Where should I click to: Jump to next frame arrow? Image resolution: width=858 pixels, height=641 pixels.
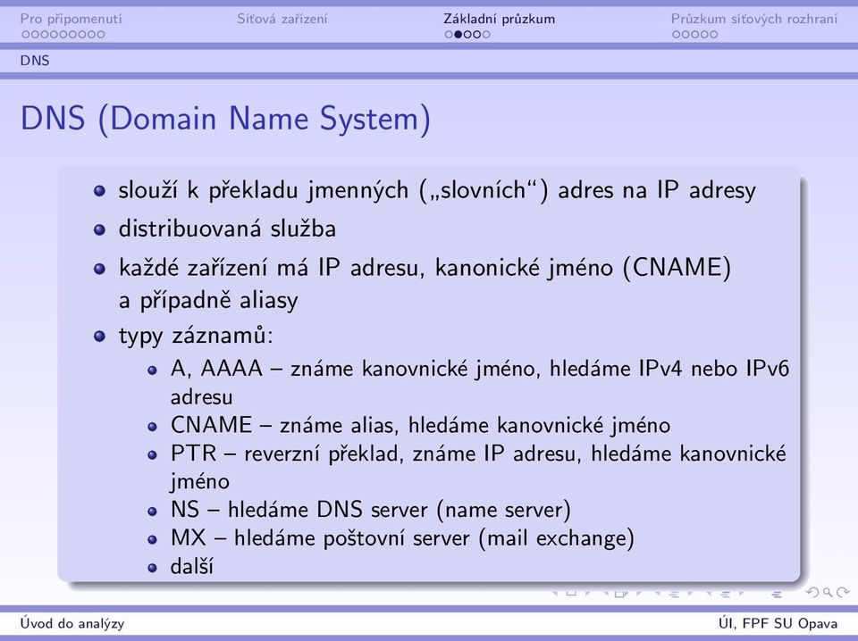point(638,593)
